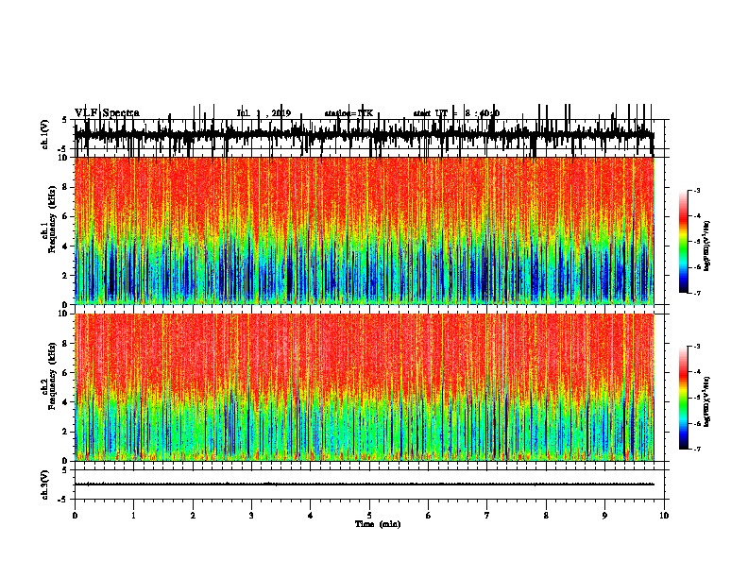Screen dimensions: 748x578
Task: Click the "-7" label on ch.1 color bar
Action: pyautogui.click(x=696, y=293)
